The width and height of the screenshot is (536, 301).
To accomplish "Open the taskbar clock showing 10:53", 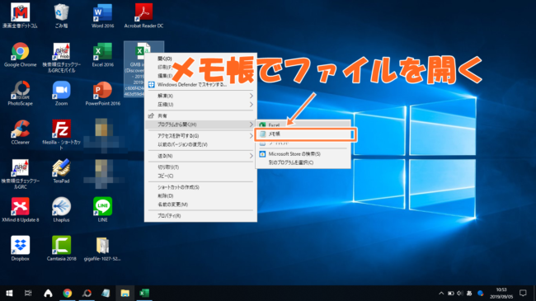I will click(x=501, y=293).
